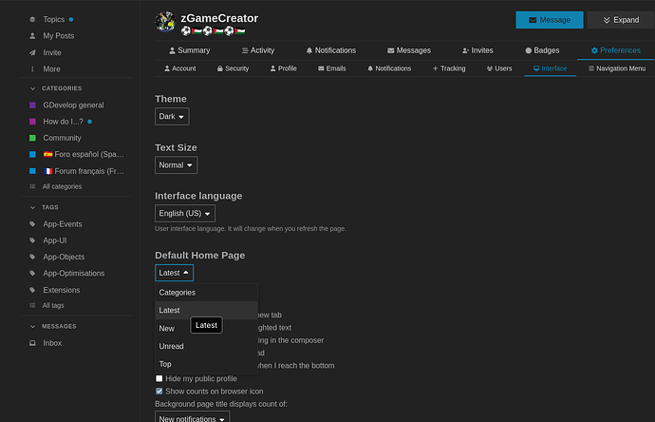Switch to the Badges tab

click(x=543, y=50)
